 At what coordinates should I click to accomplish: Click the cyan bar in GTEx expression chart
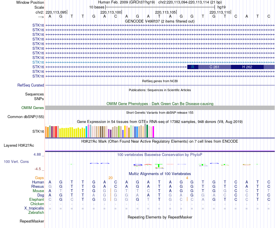87,132
